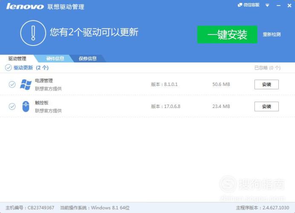
Task: Click 当前操作系统 Windows 8.1 64位 text
Action: click(95, 208)
